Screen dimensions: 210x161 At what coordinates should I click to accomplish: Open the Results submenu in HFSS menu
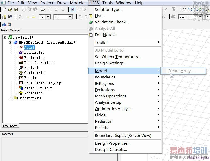coord(125,127)
